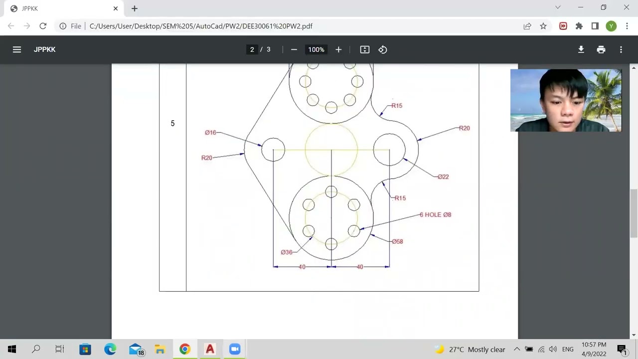Go forward in browser history
The height and width of the screenshot is (359, 638).
pos(27,26)
